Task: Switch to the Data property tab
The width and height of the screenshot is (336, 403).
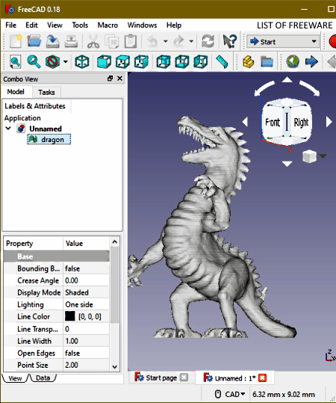Action: tap(43, 378)
